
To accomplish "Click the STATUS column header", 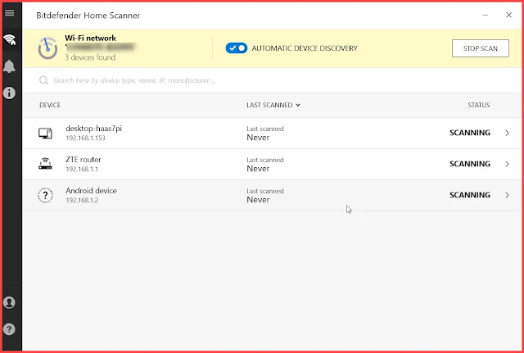I will tap(478, 105).
